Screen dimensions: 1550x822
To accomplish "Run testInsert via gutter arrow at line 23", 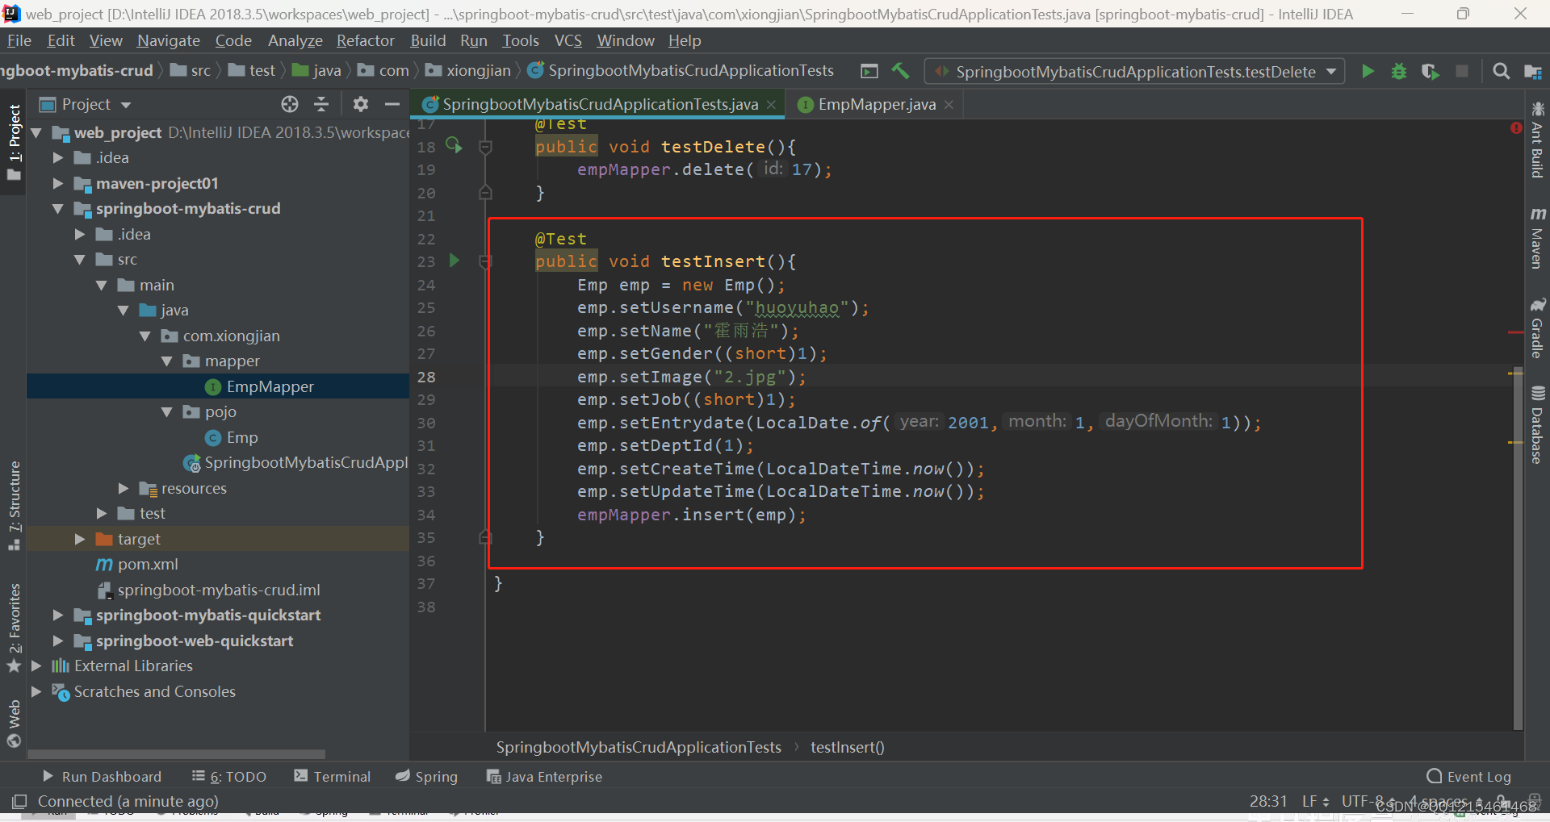I will click(x=454, y=260).
